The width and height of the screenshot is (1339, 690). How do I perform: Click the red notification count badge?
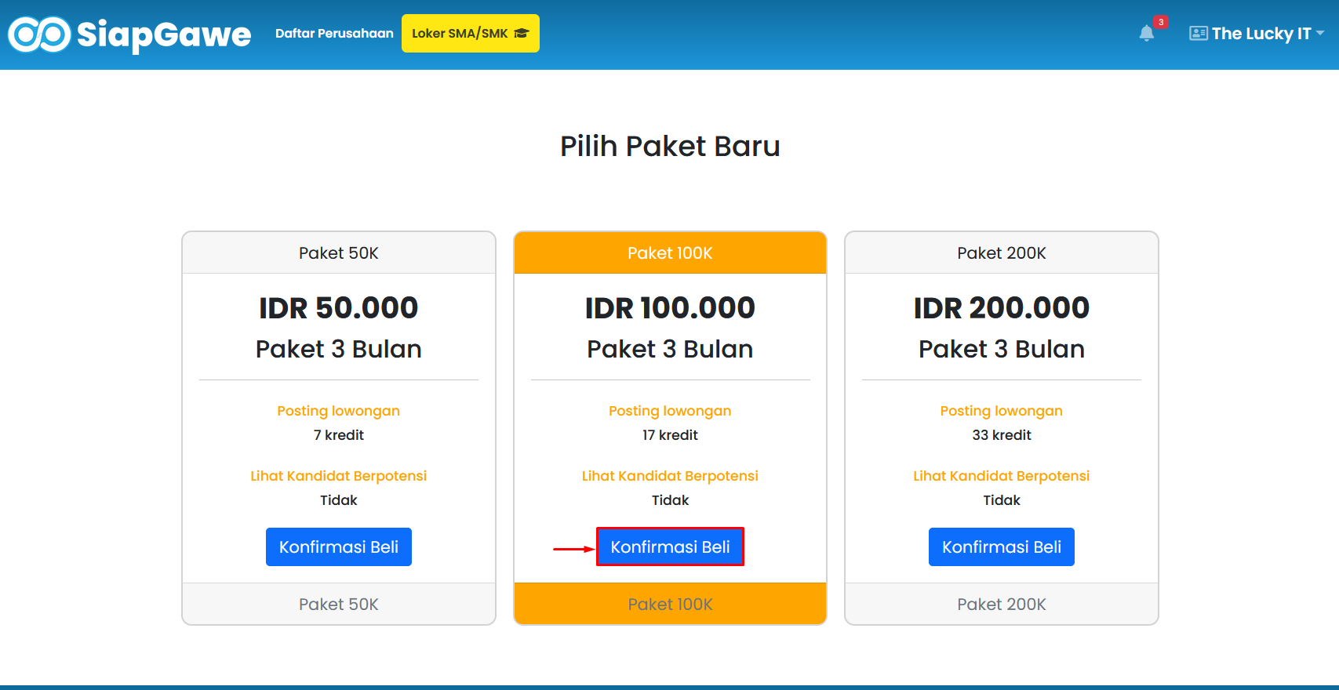point(1161,22)
